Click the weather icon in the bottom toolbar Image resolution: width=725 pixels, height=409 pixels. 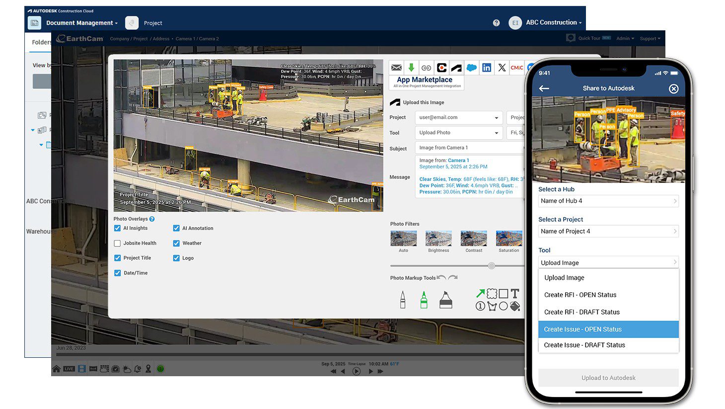127,369
